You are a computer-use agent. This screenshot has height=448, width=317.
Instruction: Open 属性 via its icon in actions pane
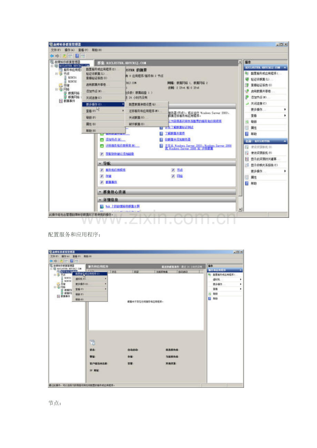pos(247,127)
